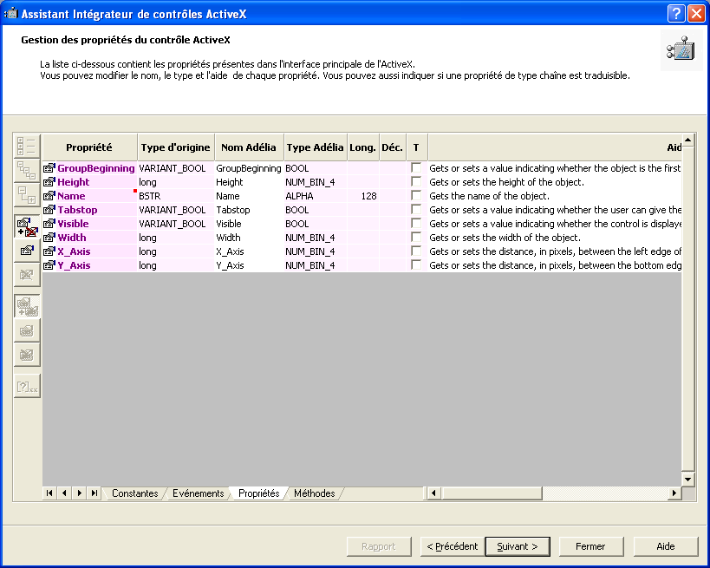Click the go-to-last-tab navigation arrow
710x568 pixels.
(94, 493)
